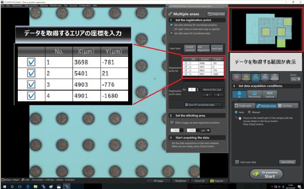Enable the Auto save data checkbox
The height and width of the screenshot is (189, 304).
[237, 162]
